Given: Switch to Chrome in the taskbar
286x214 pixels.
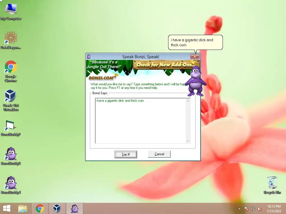Looking at the screenshot, I should 40,208.
